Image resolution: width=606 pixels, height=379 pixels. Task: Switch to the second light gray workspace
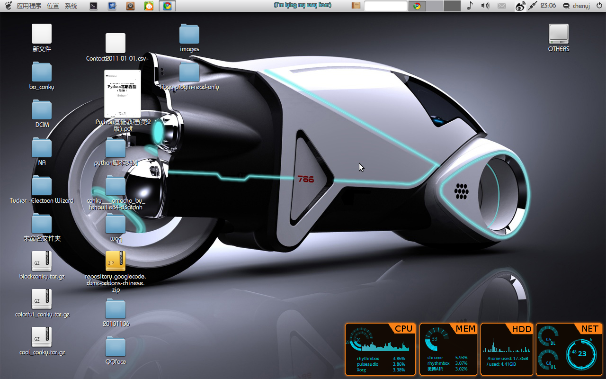click(x=435, y=6)
